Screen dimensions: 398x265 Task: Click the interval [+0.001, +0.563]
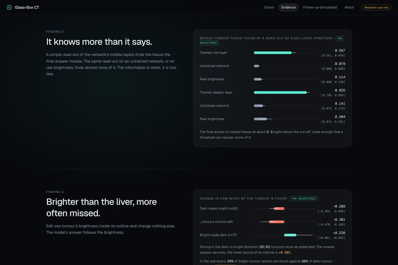[331, 238]
